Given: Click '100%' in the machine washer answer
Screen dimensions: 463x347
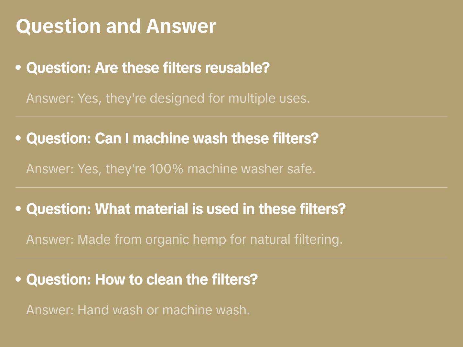Looking at the screenshot, I should pos(167,169).
